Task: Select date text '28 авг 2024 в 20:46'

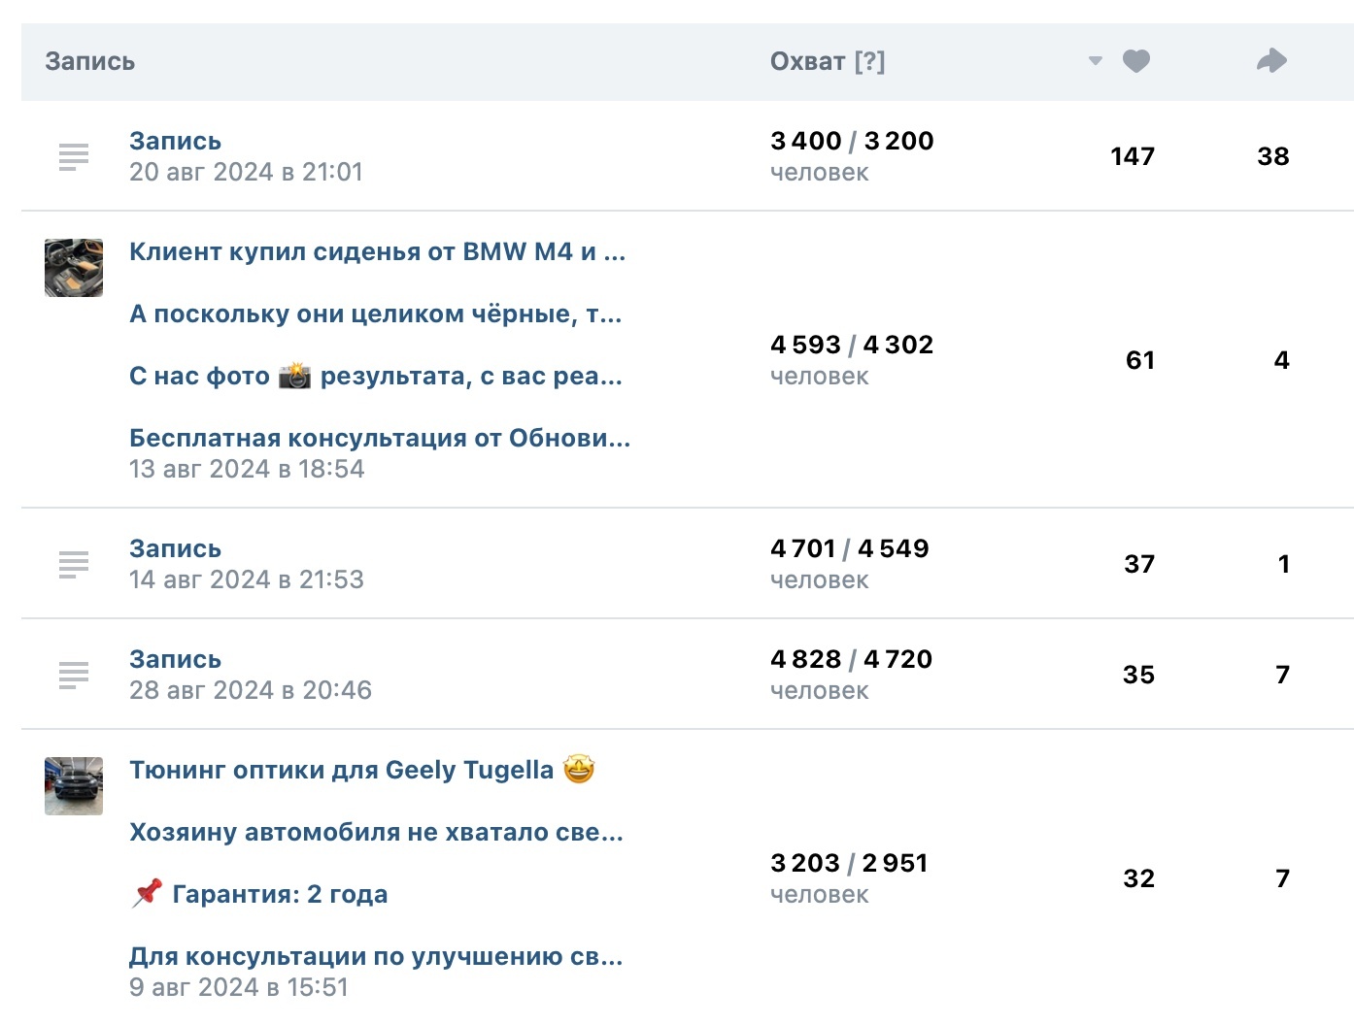Action: tap(251, 690)
